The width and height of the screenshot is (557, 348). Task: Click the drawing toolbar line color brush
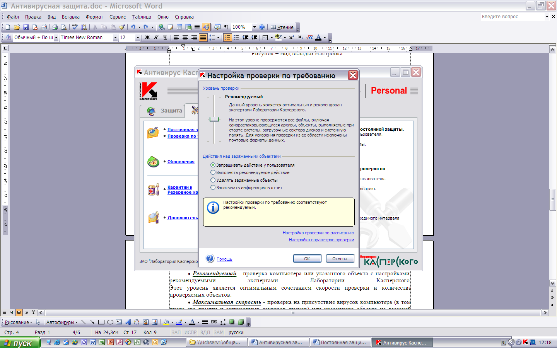point(179,322)
